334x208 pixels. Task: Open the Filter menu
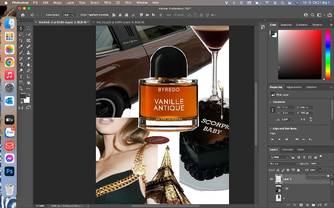point(107,3)
